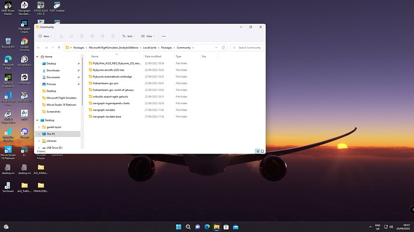The image size is (414, 232).
Task: Click the Delete trash icon
Action: (113, 36)
